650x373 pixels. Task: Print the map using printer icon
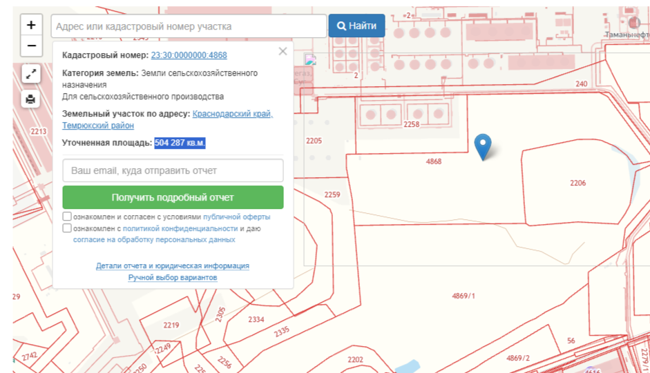[x=30, y=99]
